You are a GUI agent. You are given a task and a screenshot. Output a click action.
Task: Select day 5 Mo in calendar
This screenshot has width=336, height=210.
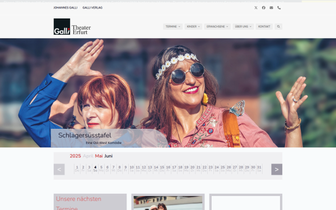[x=101, y=169]
